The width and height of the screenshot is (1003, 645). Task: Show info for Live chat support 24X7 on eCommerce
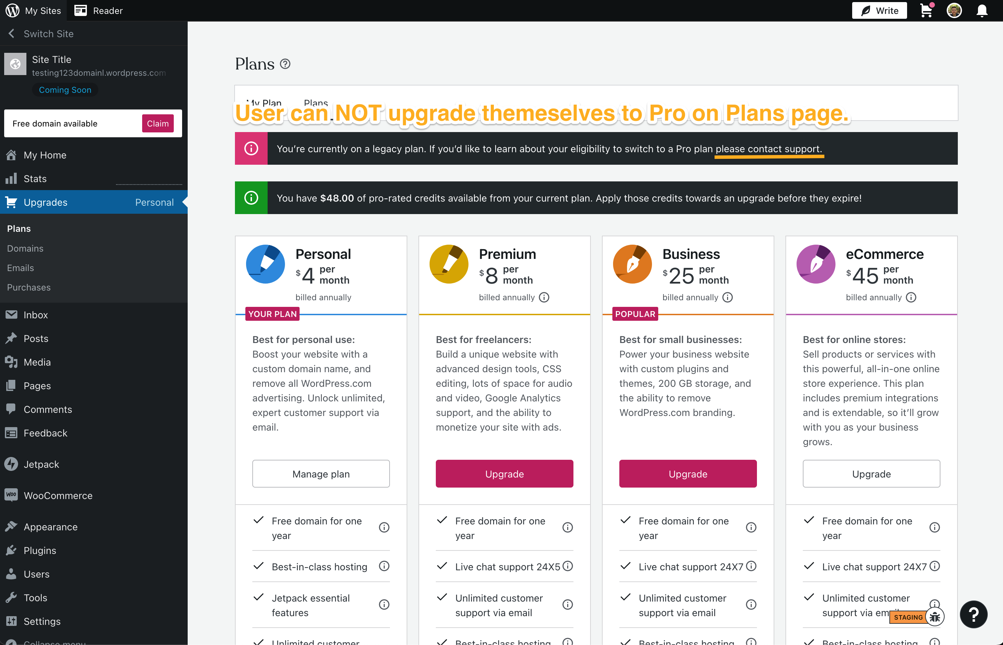point(935,567)
